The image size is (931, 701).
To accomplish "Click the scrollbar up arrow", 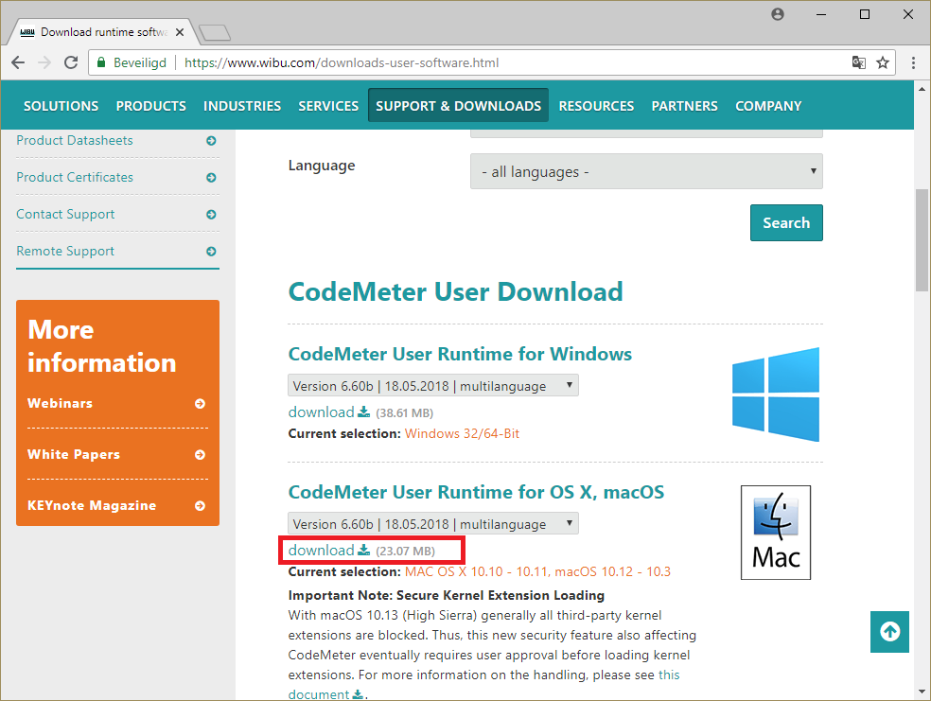I will coord(922,90).
